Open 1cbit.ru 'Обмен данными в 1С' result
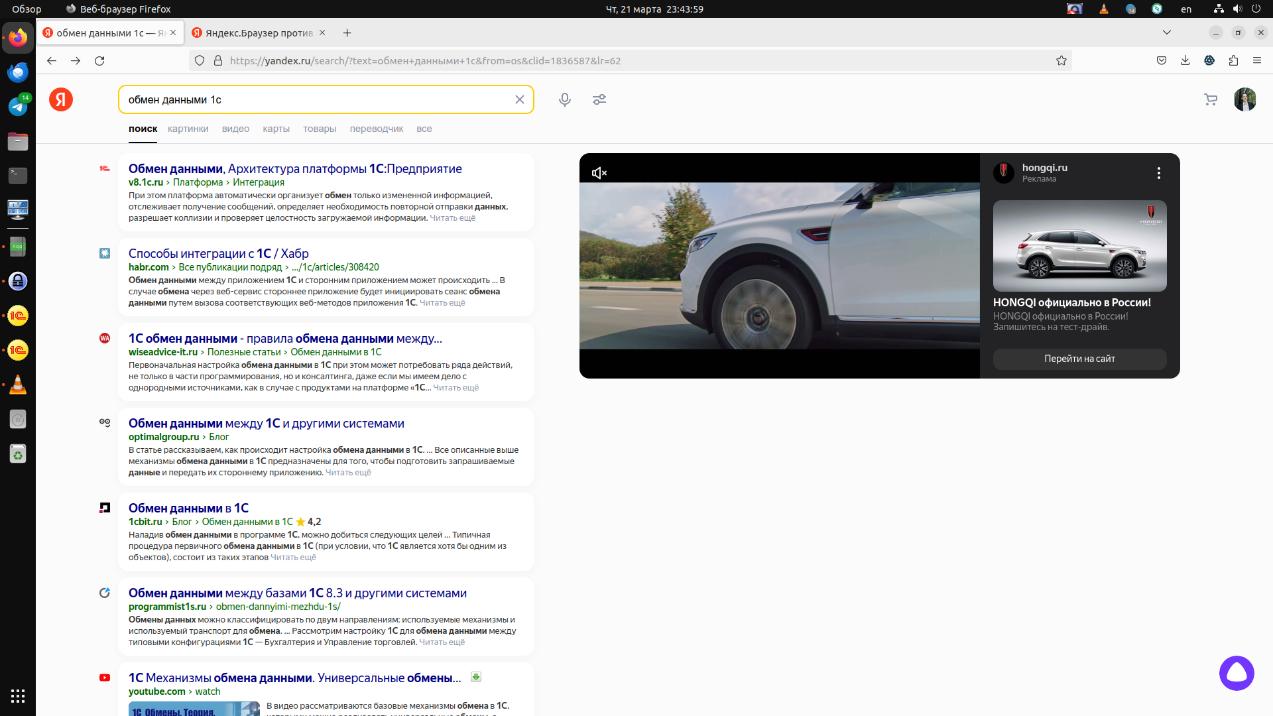1273x716 pixels. tap(188, 508)
